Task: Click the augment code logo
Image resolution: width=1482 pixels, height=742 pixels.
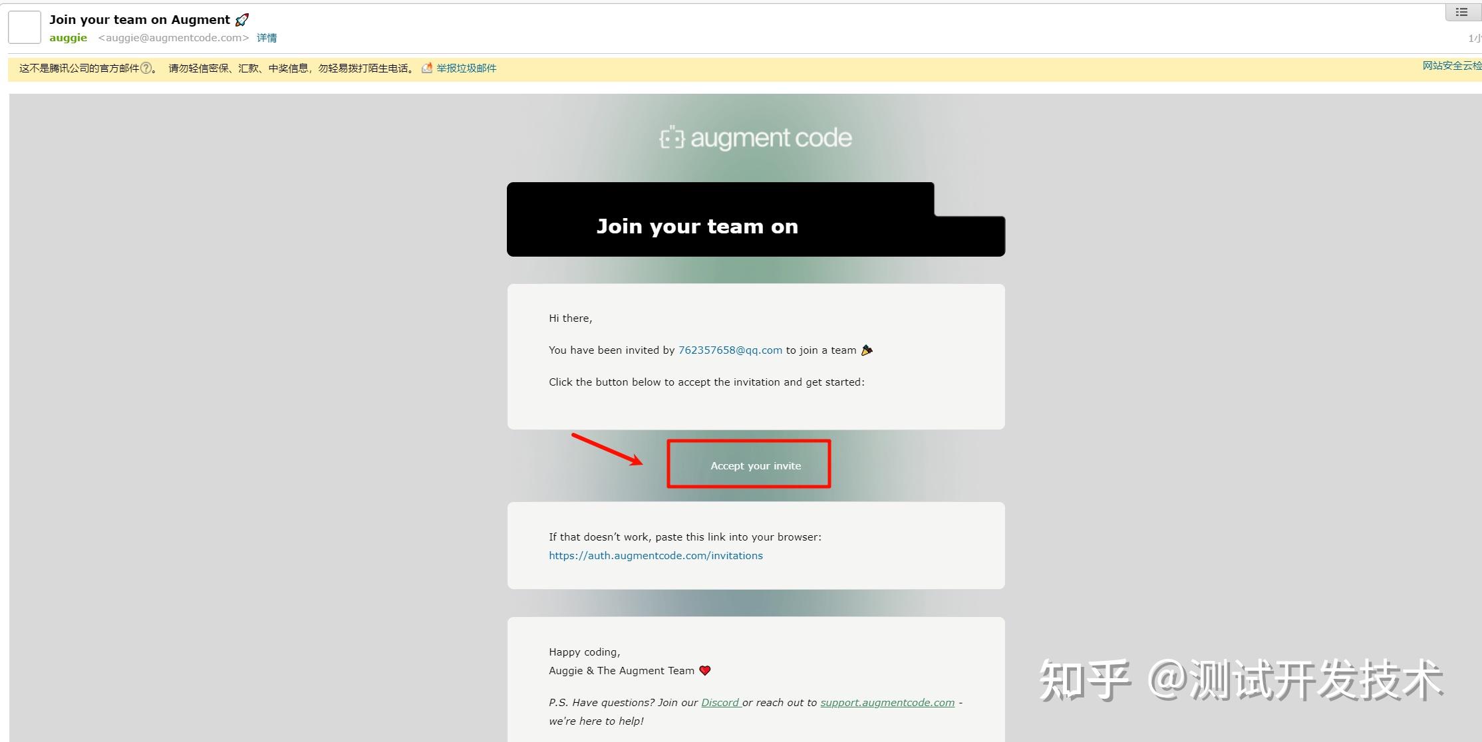Action: click(756, 138)
